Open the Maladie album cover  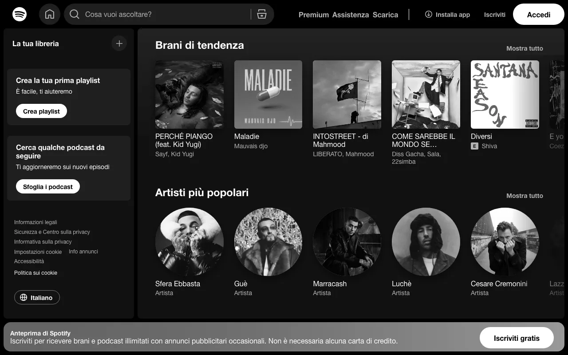[268, 95]
